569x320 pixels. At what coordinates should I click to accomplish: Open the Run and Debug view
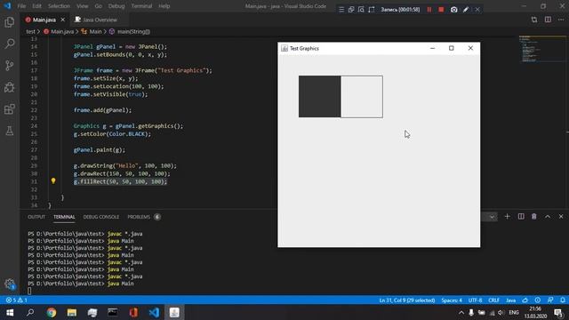pyautogui.click(x=10, y=87)
